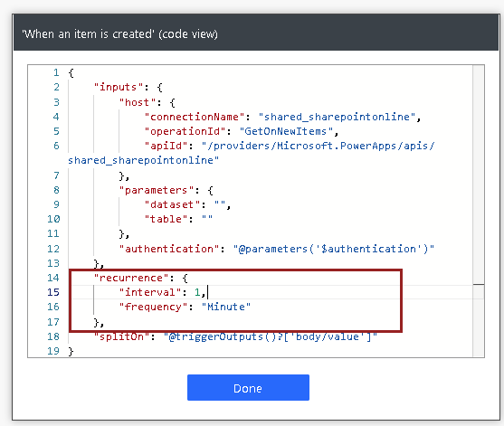Click line number 19 in the gutter
This screenshot has height=426, width=504.
click(x=53, y=351)
